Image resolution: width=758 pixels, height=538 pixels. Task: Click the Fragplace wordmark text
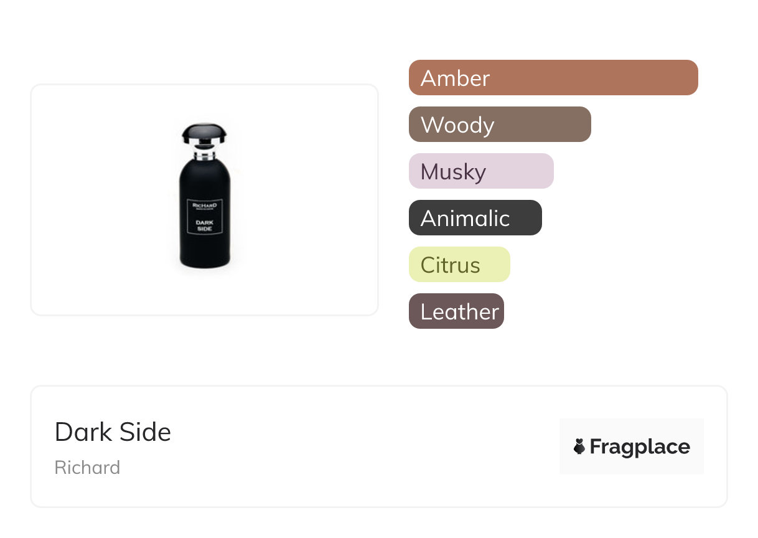[640, 447]
